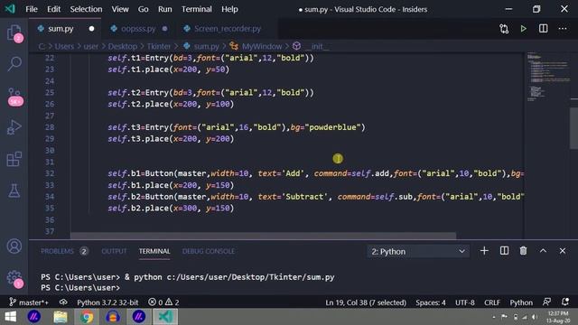This screenshot has width=578, height=325.
Task: Open the Windows Start menu
Action: 10,317
